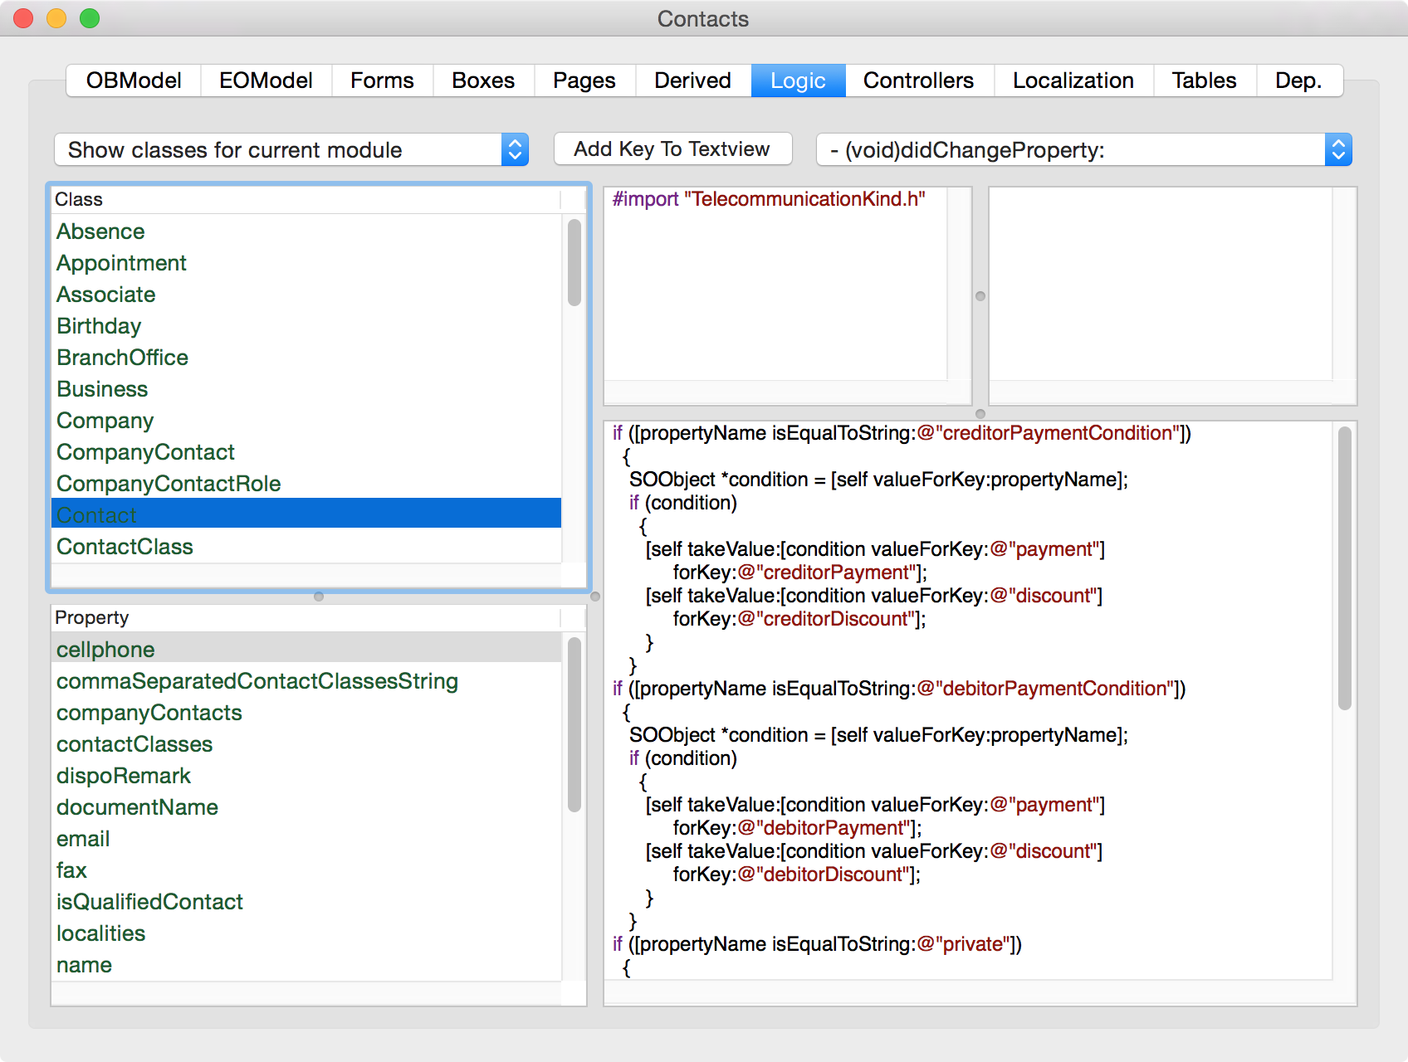The height and width of the screenshot is (1062, 1408).
Task: Select the Company class in list
Action: (105, 421)
